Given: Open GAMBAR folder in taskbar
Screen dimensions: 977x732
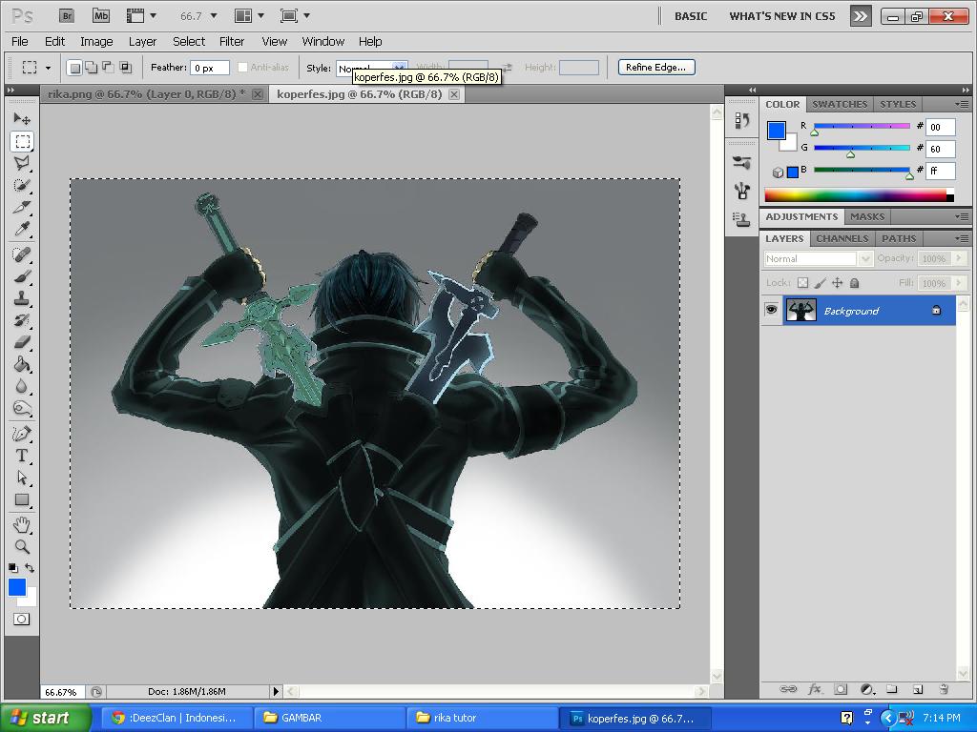Looking at the screenshot, I should [328, 718].
